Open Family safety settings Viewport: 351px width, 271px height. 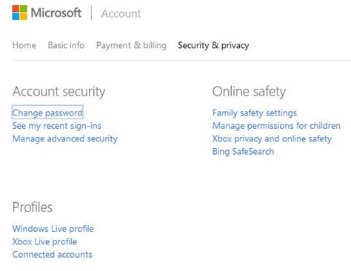pyautogui.click(x=255, y=113)
